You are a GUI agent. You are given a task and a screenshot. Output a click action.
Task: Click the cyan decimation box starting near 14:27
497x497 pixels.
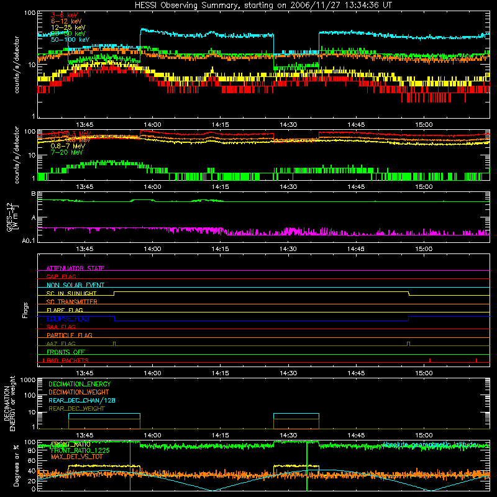296,416
